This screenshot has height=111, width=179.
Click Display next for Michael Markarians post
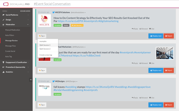[156, 70]
